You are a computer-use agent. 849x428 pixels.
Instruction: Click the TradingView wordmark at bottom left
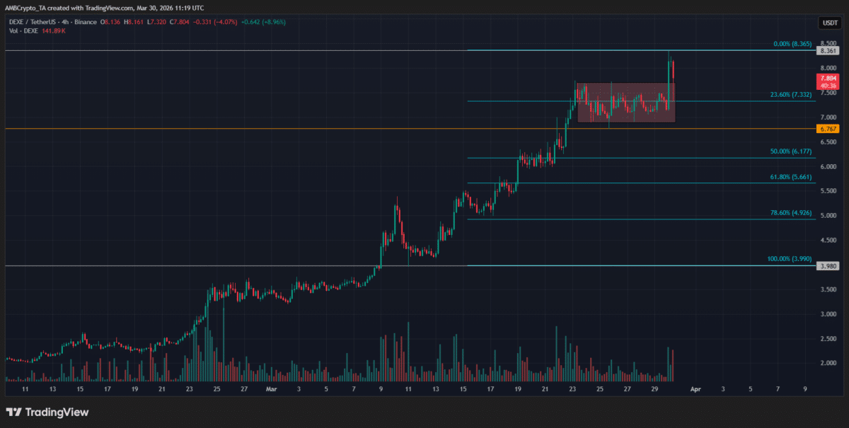coord(58,412)
